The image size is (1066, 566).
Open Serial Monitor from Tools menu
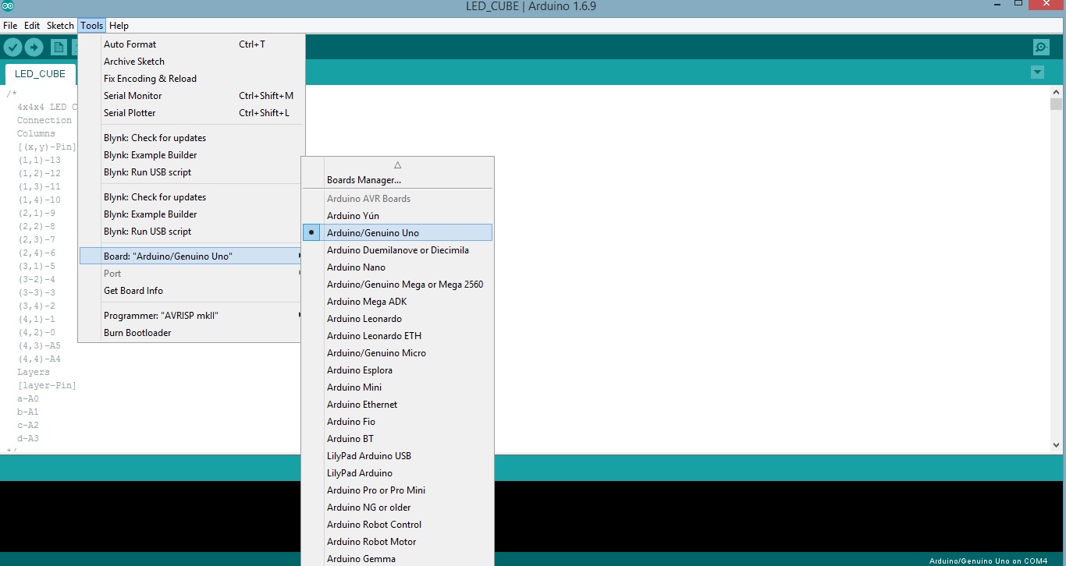coord(190,96)
